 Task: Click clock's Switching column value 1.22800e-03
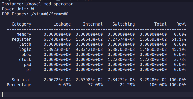pos(121,60)
